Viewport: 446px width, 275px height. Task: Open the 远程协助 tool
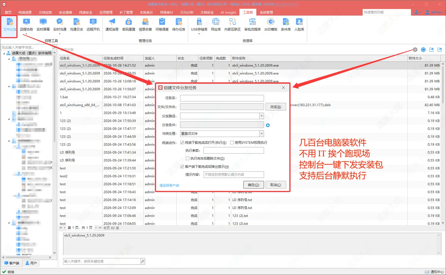tap(26, 25)
